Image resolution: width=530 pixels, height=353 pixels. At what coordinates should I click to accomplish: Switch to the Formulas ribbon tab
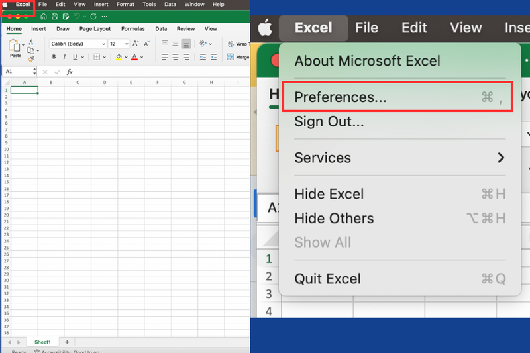(x=133, y=29)
